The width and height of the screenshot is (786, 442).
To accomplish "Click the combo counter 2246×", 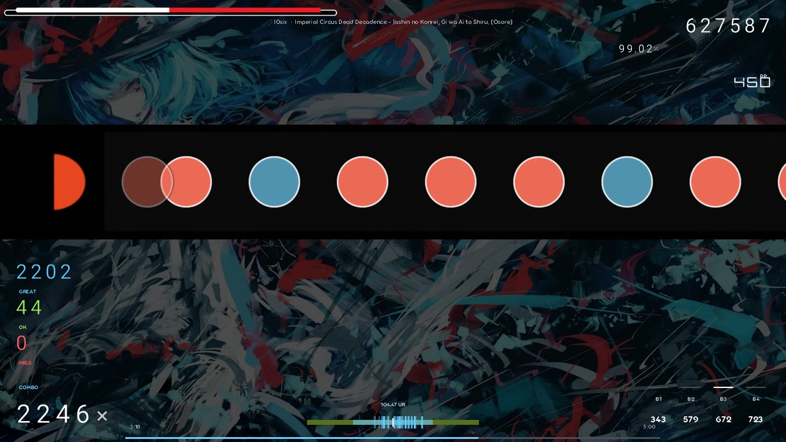I will click(62, 415).
